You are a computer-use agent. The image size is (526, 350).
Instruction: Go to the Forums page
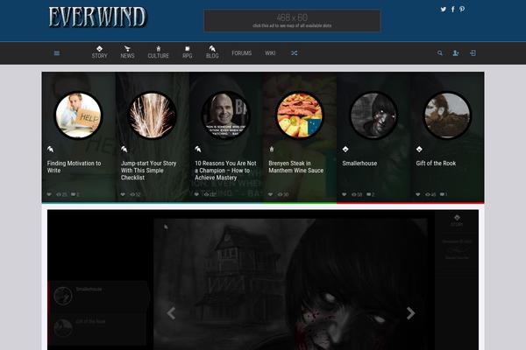[x=242, y=52]
